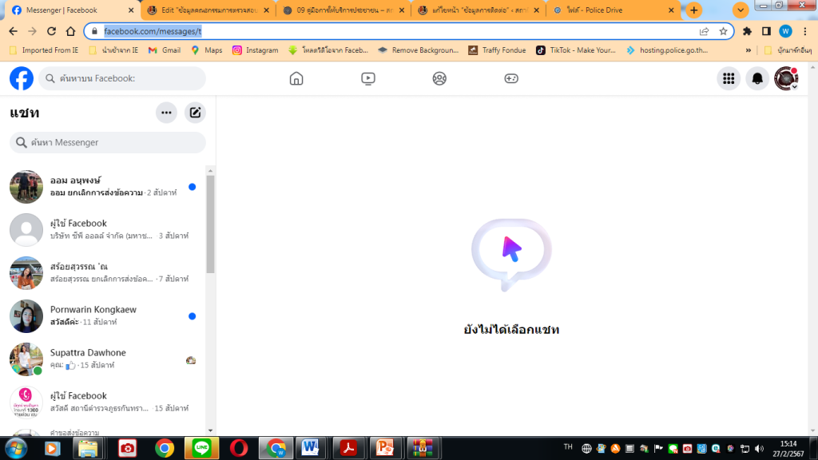Go to Facebook Groups icon
This screenshot has height=460, width=818.
[439, 78]
